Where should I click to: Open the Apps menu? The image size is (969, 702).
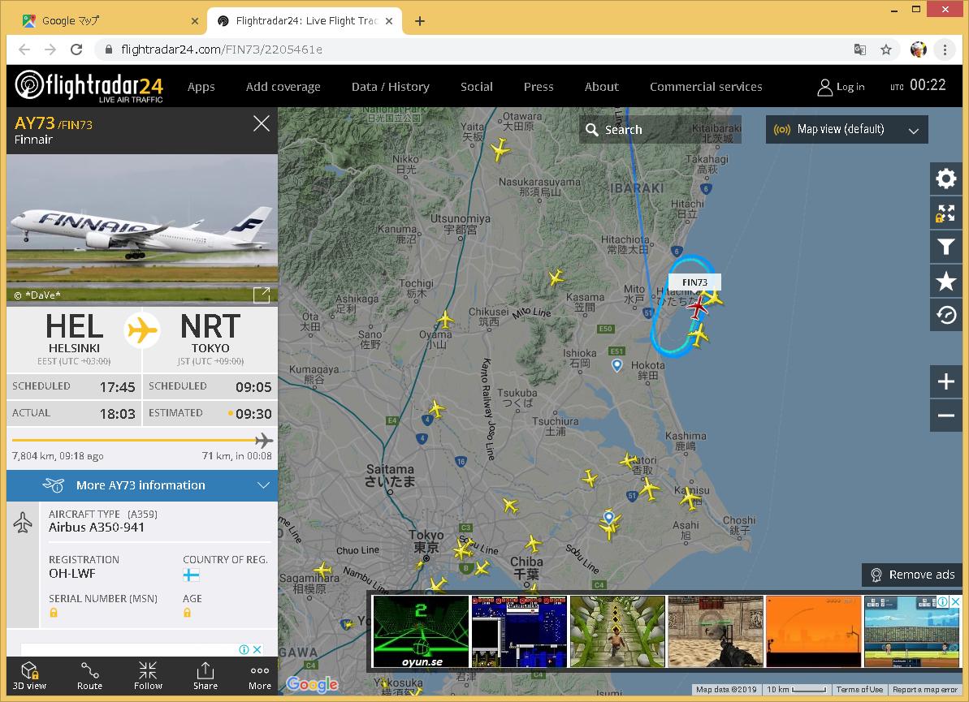[x=201, y=87]
